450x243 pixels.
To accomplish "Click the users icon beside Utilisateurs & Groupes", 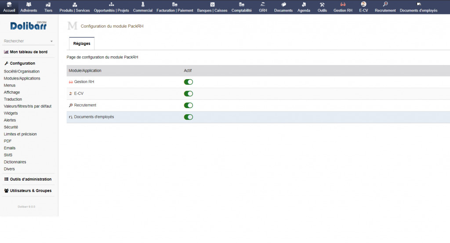I will click(6, 191).
